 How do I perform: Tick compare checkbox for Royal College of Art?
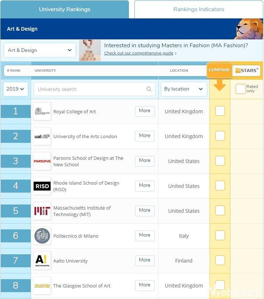click(x=220, y=111)
